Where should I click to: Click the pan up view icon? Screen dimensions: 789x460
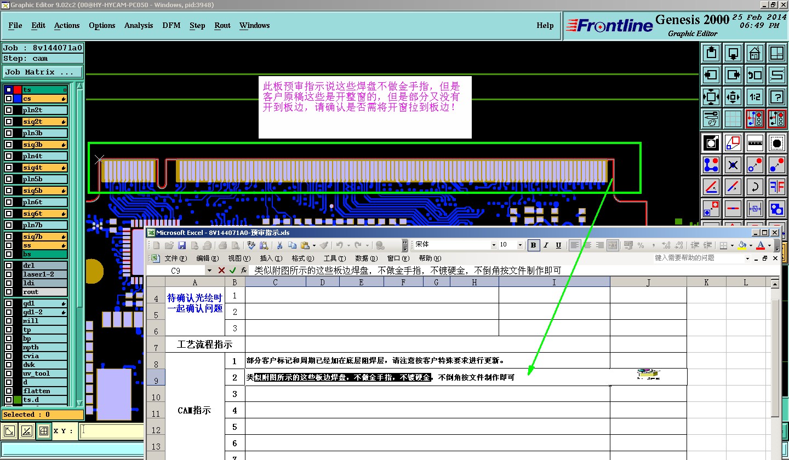coord(711,54)
